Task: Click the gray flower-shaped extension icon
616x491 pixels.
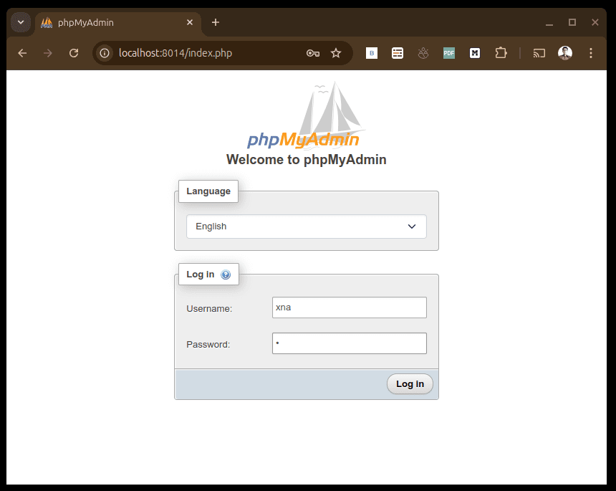Action: pyautogui.click(x=423, y=53)
